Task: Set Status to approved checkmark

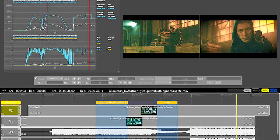Action: pyautogui.click(x=120, y=83)
